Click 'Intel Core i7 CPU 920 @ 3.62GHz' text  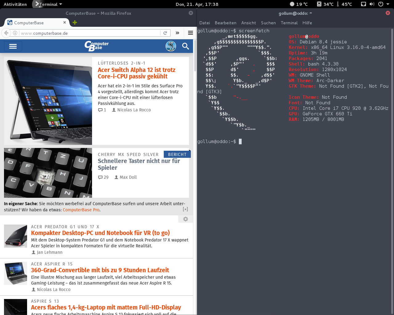coord(345,108)
